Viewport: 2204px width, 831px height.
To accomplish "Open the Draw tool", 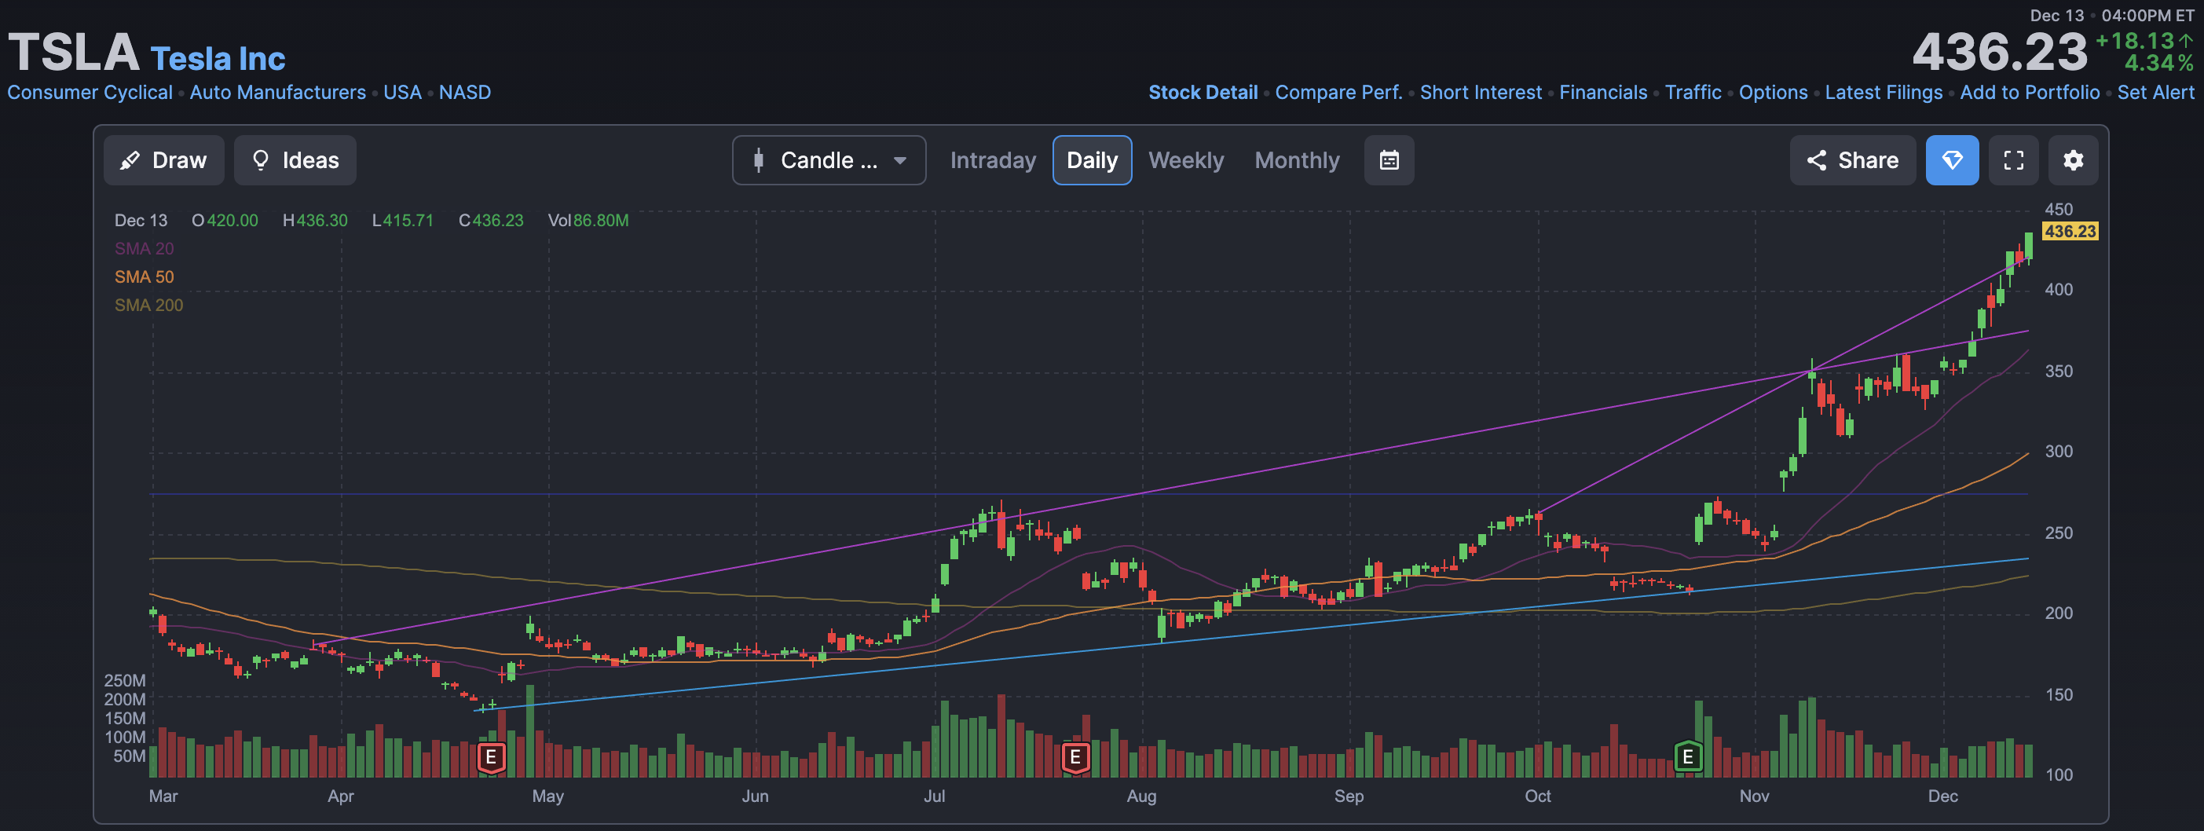I will [x=163, y=160].
